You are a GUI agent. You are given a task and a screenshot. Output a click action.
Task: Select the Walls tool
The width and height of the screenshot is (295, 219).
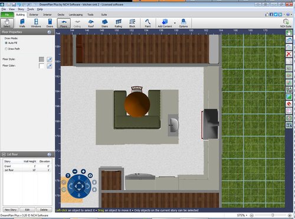[x=22, y=23]
